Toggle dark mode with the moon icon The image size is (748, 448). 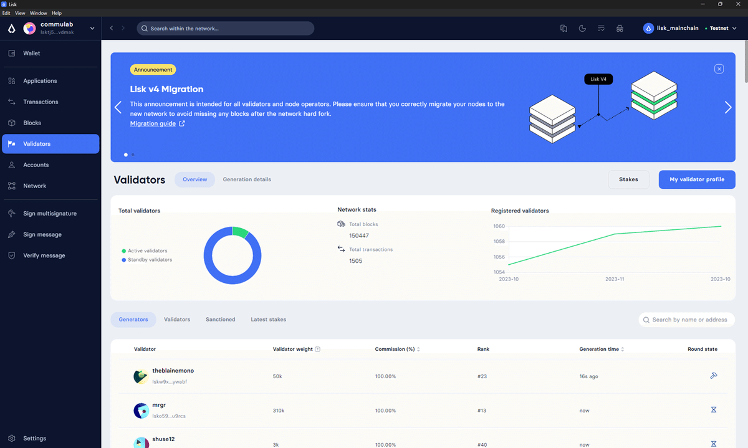point(582,29)
